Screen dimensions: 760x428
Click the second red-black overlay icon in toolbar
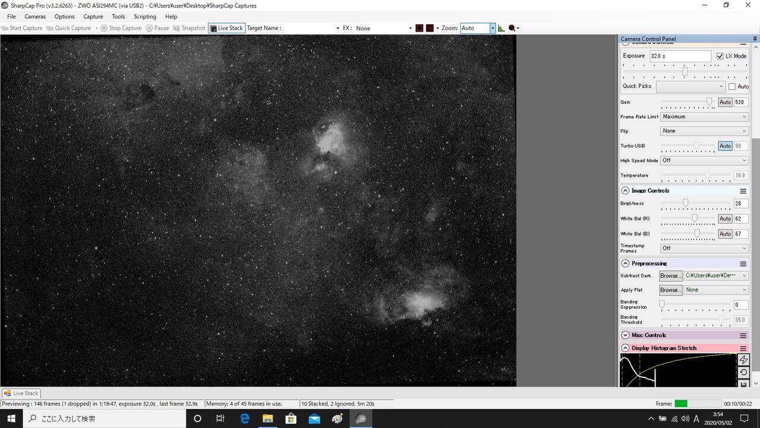coord(430,28)
